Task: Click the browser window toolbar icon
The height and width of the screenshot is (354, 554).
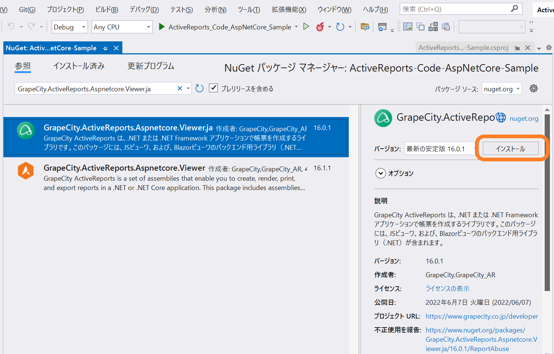Action: (x=382, y=27)
